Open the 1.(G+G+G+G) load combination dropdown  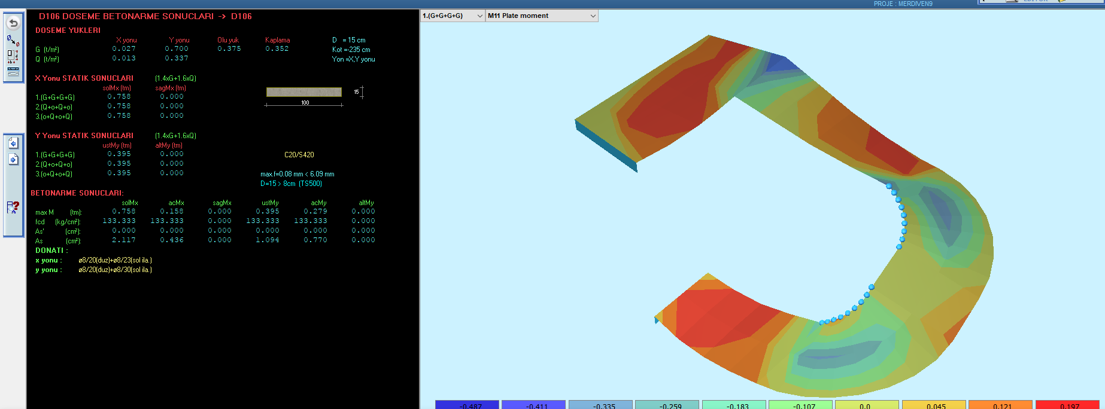pyautogui.click(x=453, y=16)
